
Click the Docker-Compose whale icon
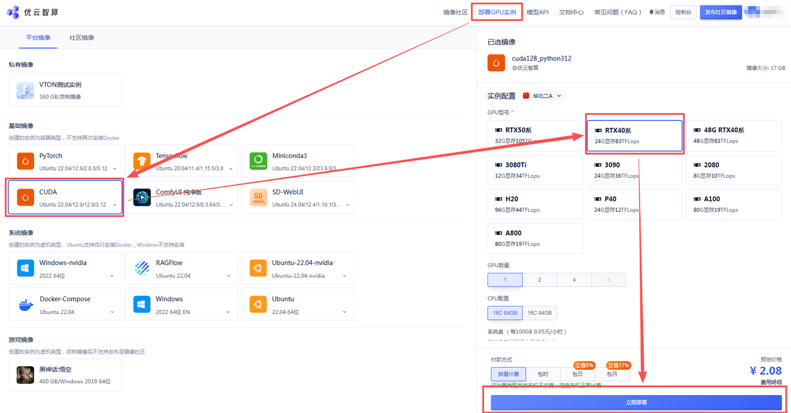point(25,304)
